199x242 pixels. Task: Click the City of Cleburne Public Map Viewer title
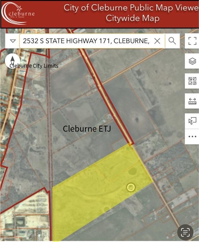(131, 8)
